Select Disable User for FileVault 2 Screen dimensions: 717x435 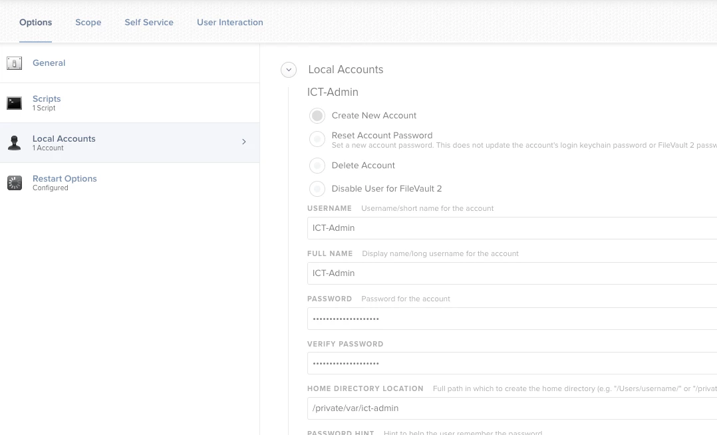point(317,189)
